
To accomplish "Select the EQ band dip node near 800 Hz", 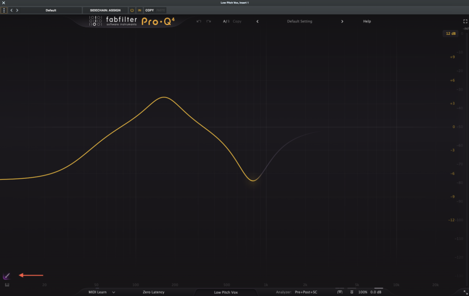I will coord(253,180).
